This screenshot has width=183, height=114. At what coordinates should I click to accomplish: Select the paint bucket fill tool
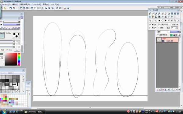[162, 17]
